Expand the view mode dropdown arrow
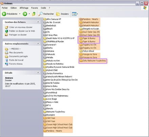The width and height of the screenshot is (149, 137). (x=78, y=14)
